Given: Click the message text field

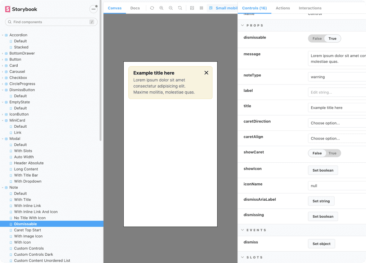Looking at the screenshot, I should point(337,58).
